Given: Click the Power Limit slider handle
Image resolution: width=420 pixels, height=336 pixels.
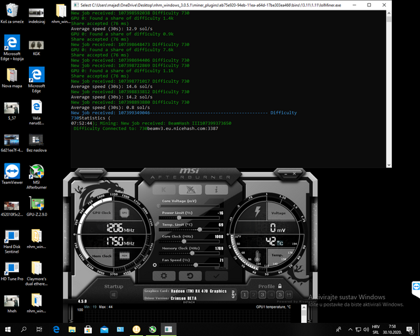Looking at the screenshot, I should [x=179, y=218].
